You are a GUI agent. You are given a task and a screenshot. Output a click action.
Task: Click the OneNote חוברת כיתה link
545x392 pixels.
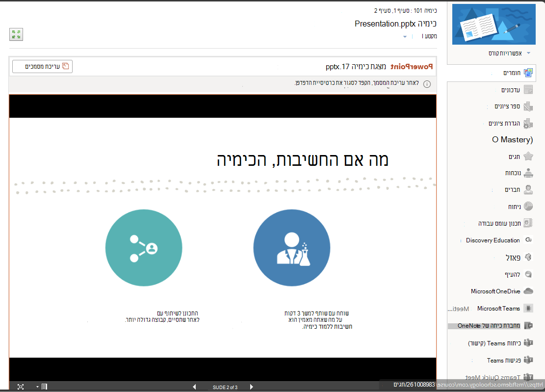(x=489, y=326)
